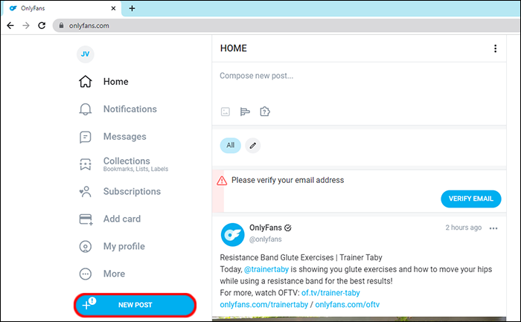Add media with the image icon

click(x=226, y=112)
